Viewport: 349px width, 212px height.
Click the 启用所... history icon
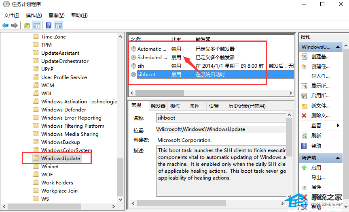(304, 96)
